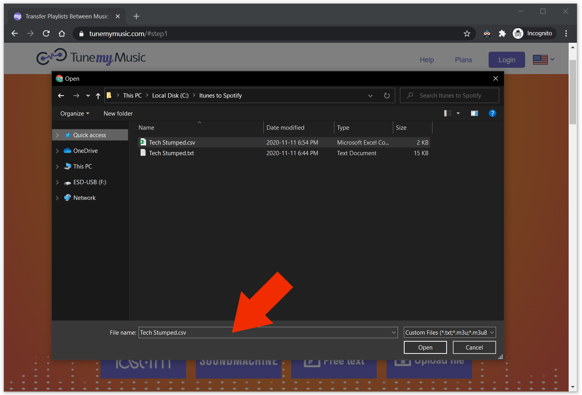The width and height of the screenshot is (582, 395).
Task: Click the browser Forward arrow
Action: click(x=30, y=33)
